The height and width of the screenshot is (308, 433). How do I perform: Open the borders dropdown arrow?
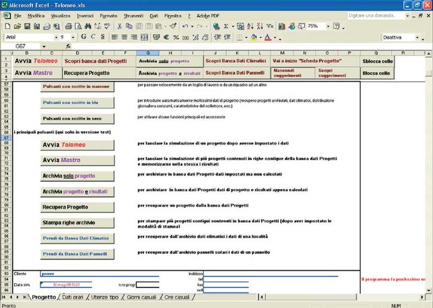246,37
